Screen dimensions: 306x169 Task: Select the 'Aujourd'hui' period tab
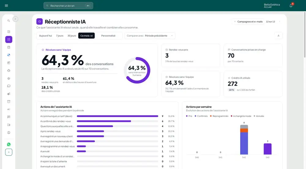click(x=46, y=36)
